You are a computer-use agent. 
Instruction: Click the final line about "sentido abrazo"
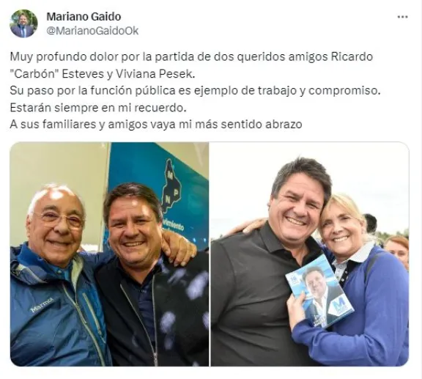tap(156, 124)
